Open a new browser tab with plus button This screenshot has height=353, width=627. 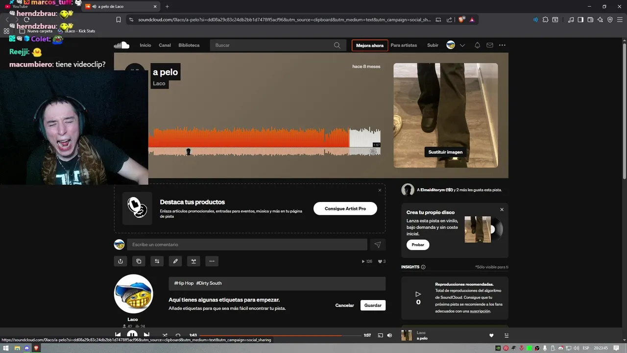(x=167, y=6)
